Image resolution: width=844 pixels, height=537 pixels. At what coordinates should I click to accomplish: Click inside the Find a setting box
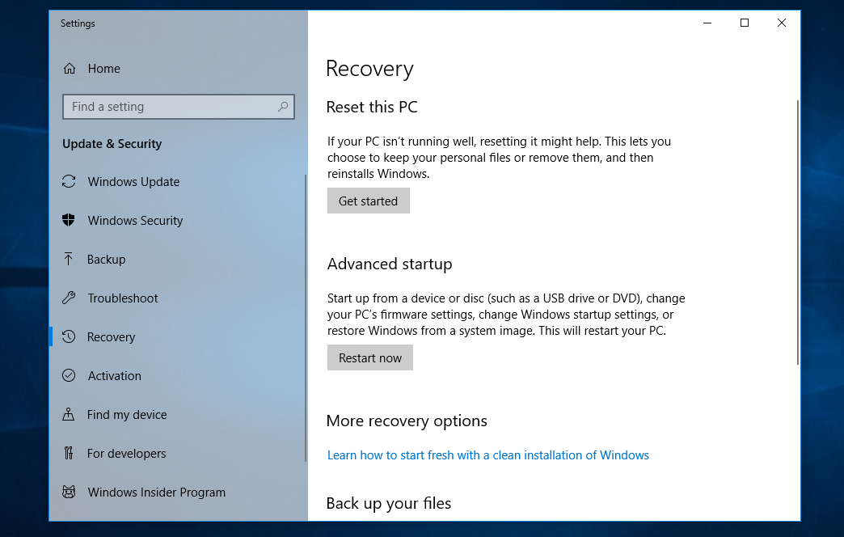pos(162,106)
